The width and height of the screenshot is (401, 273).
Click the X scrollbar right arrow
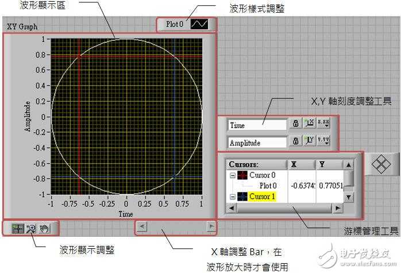coord(211,226)
